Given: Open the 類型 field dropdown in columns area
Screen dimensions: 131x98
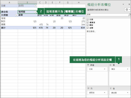Looking at the screenshot, I should coord(128,69).
